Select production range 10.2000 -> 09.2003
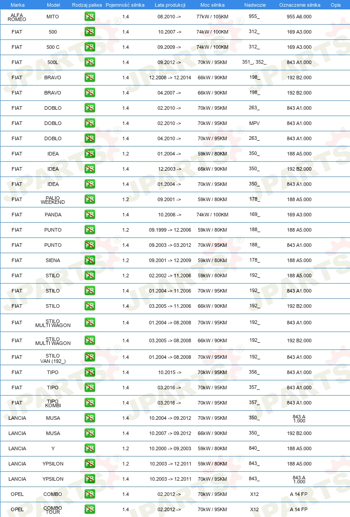Image resolution: width=350 pixels, height=517 pixels. point(170,448)
